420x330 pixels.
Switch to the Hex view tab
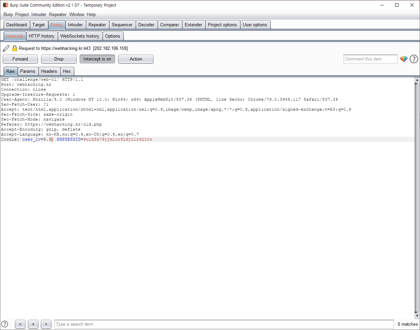tap(67, 71)
